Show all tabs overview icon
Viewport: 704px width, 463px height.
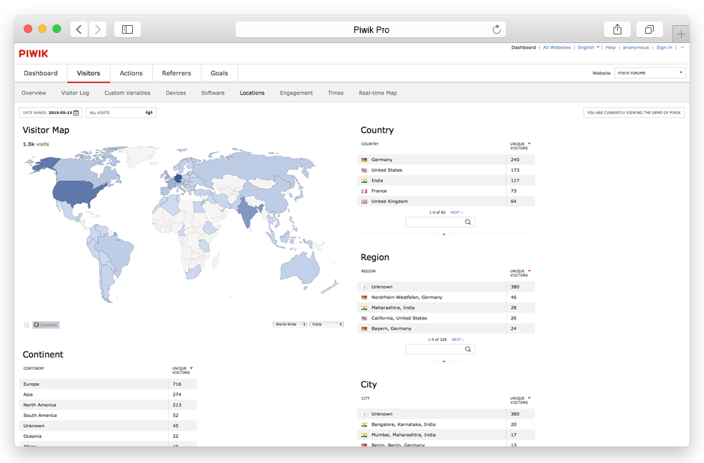coord(649,29)
